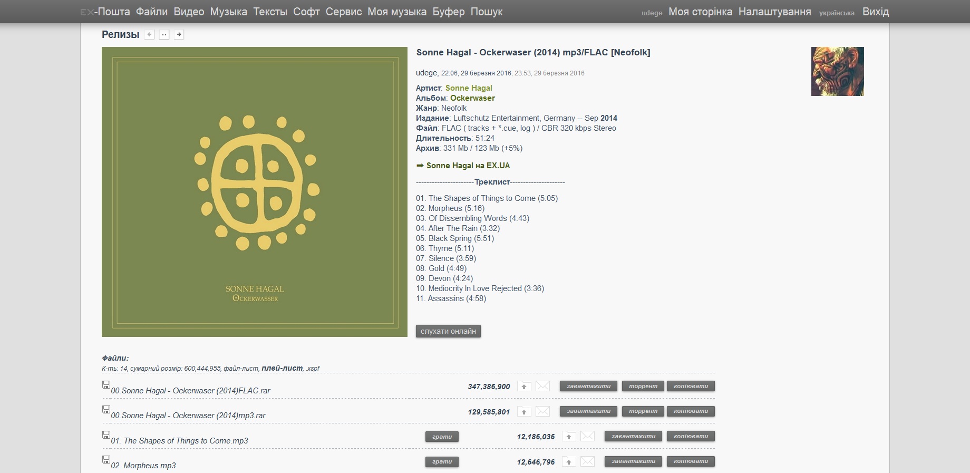Click копіювати for the FLAC.rar file
Viewport: 970px width, 473px height.
(691, 387)
